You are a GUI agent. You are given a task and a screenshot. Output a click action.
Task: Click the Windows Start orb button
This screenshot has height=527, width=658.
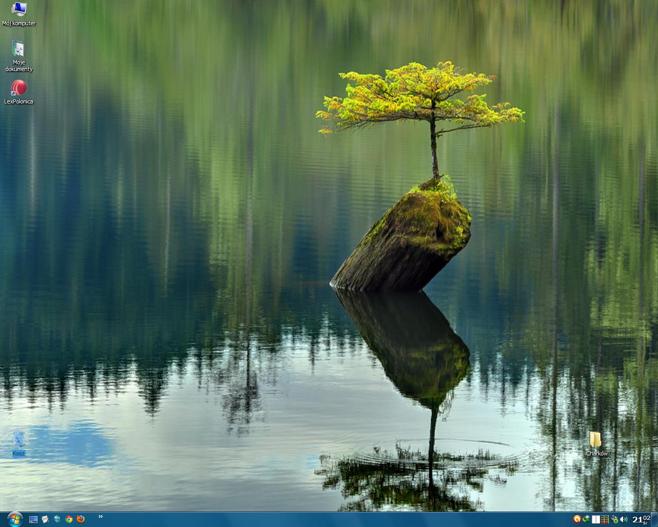[14, 519]
